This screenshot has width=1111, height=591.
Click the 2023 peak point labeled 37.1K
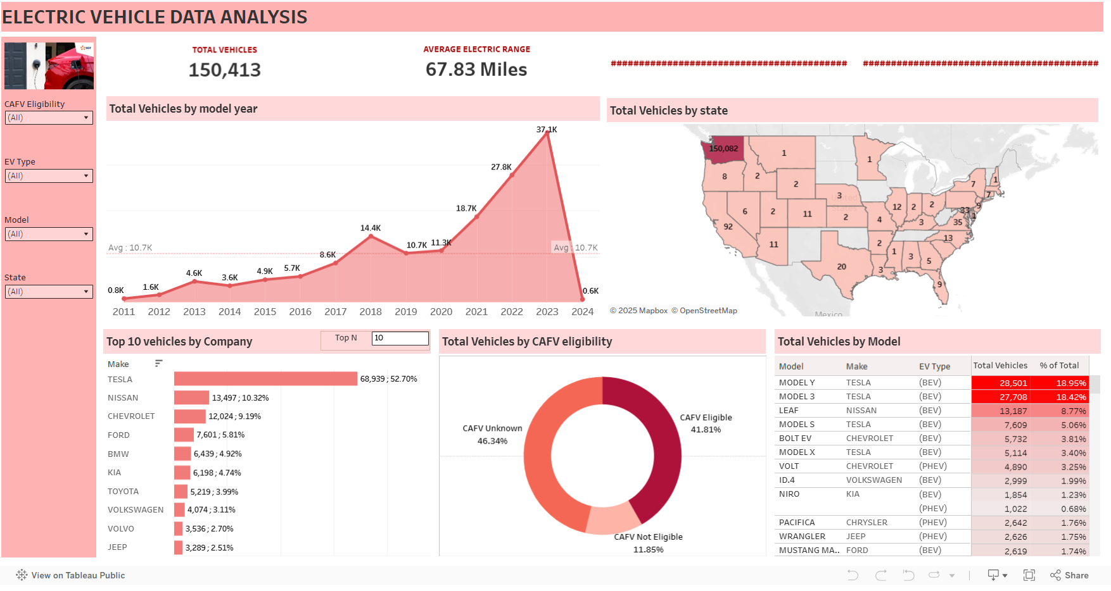[x=547, y=133]
